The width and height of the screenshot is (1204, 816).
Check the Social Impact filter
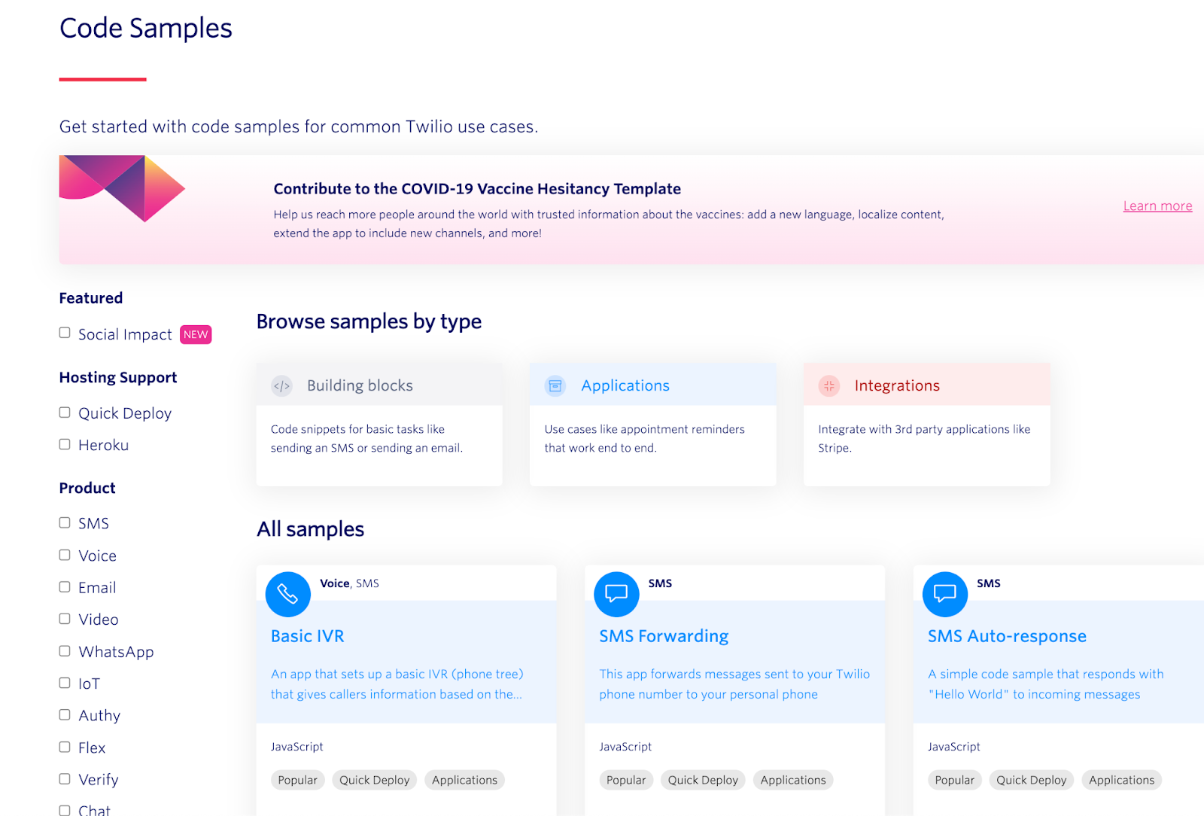tap(65, 333)
